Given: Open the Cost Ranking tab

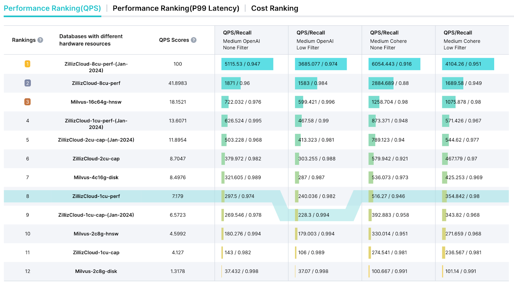Looking at the screenshot, I should [x=275, y=8].
